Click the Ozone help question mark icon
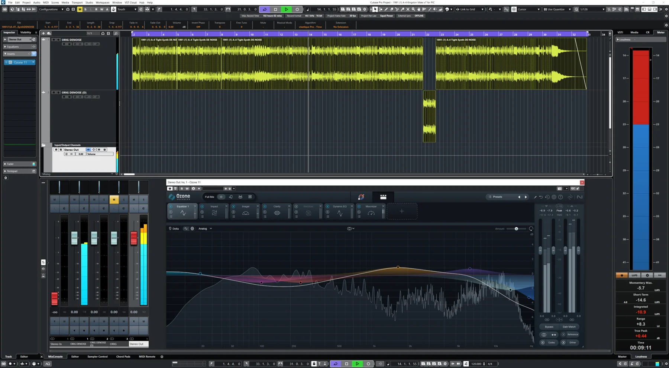 (x=560, y=198)
